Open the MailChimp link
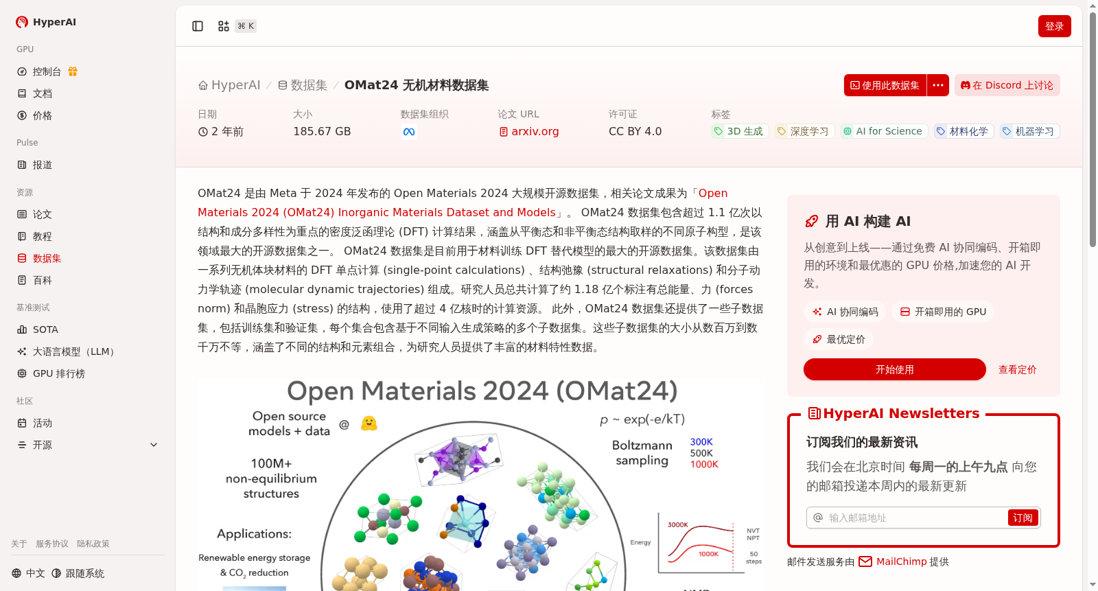 click(x=892, y=561)
